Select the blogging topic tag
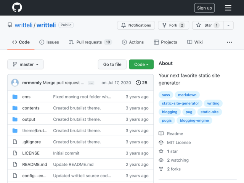 point(170,112)
